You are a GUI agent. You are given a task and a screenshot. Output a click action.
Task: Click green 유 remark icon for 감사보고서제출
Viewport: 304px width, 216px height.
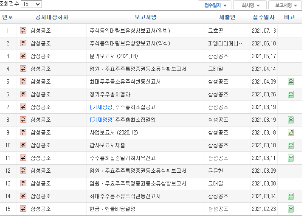click(x=290, y=145)
